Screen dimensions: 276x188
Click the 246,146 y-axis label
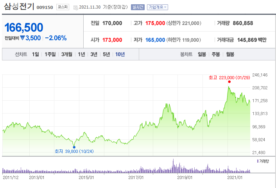(260, 75)
